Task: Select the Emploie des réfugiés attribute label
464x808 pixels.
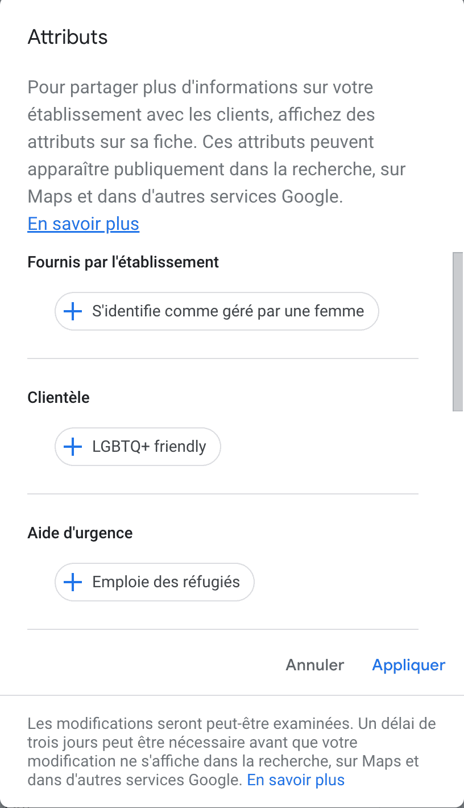Action: [166, 582]
